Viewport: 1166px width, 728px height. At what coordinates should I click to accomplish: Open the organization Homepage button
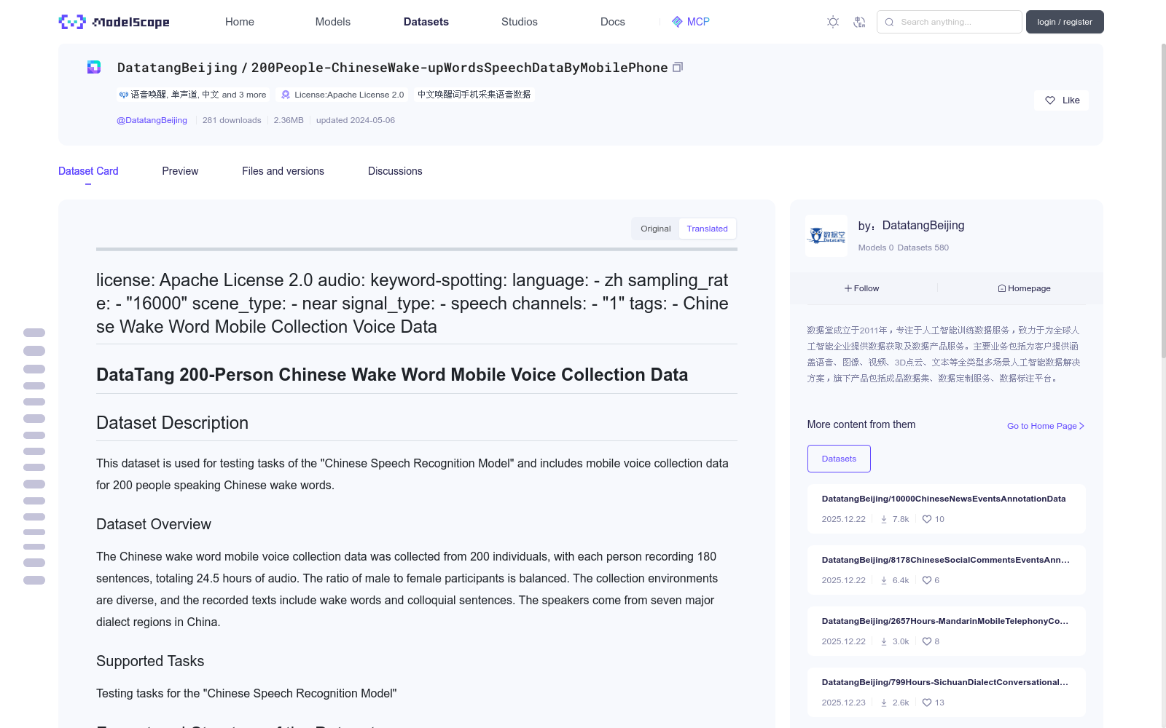pos(1024,288)
